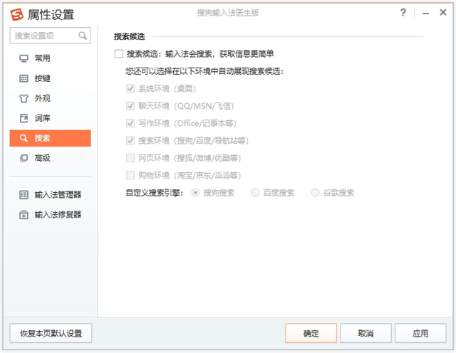Toggle 聊天环境 (QQ/MSN/飞信) checkbox

click(x=130, y=106)
